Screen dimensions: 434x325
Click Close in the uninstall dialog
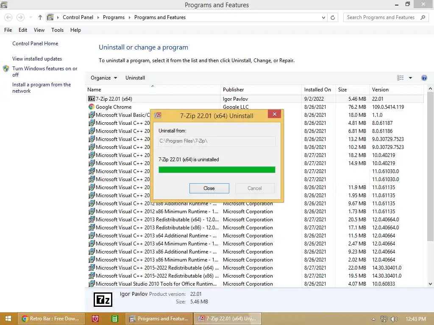point(209,188)
